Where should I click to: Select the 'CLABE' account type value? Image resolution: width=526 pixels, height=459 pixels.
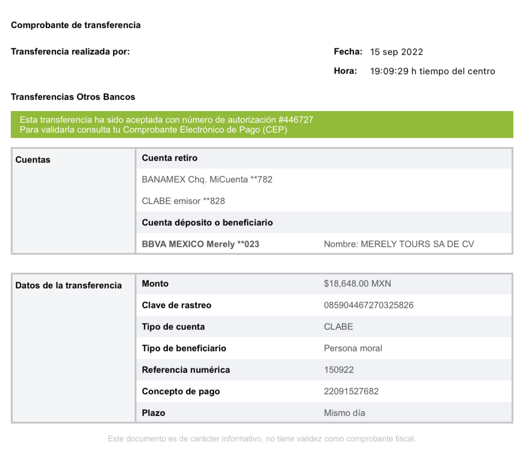pos(338,327)
